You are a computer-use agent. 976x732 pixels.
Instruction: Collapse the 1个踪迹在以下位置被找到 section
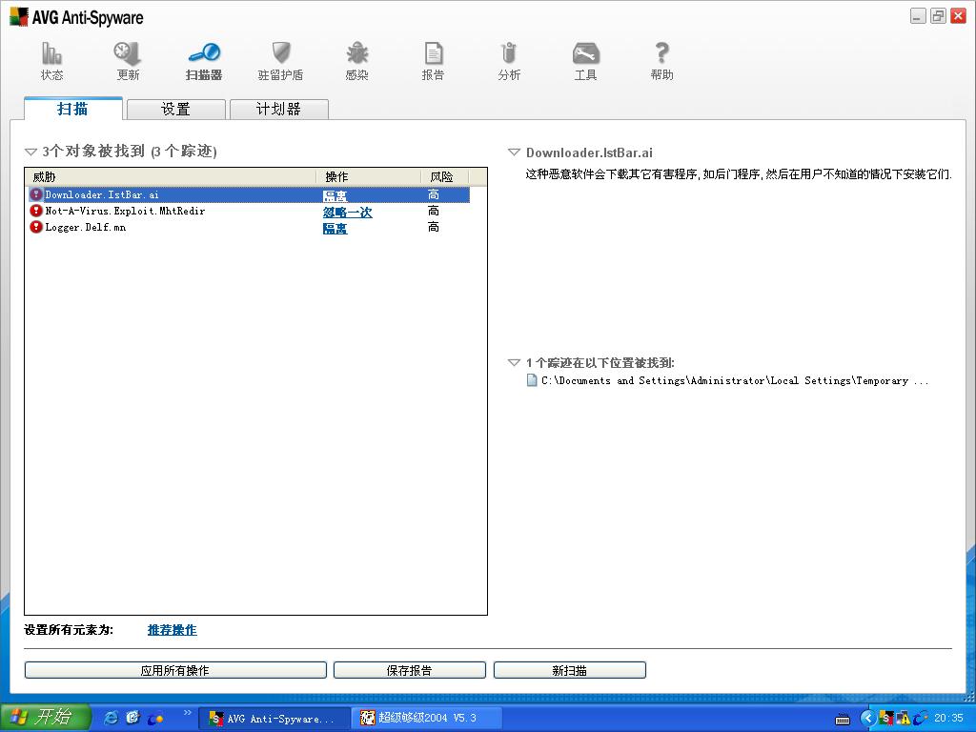tap(514, 363)
